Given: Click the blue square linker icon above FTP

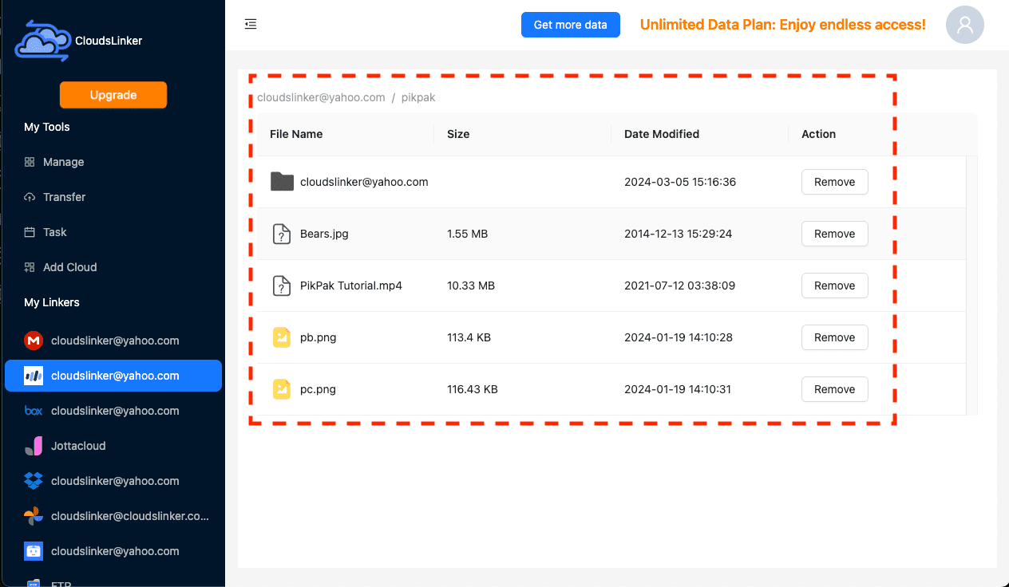Looking at the screenshot, I should (34, 551).
